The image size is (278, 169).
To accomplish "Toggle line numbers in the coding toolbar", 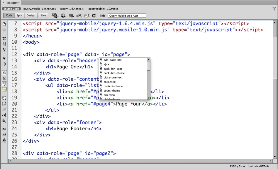I will click(x=4, y=73).
